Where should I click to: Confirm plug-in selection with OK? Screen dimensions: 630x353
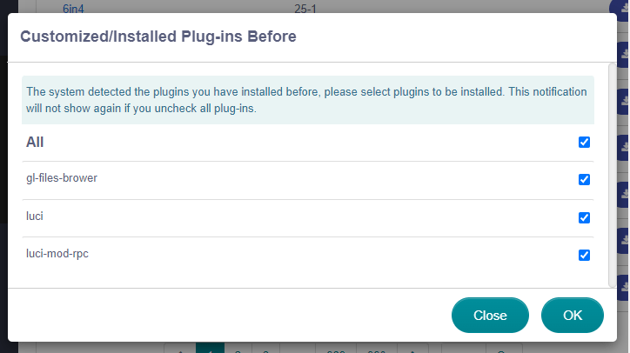click(x=572, y=315)
